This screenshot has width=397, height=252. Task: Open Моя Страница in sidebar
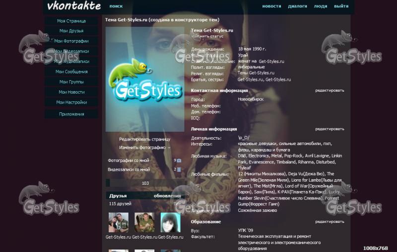71,21
